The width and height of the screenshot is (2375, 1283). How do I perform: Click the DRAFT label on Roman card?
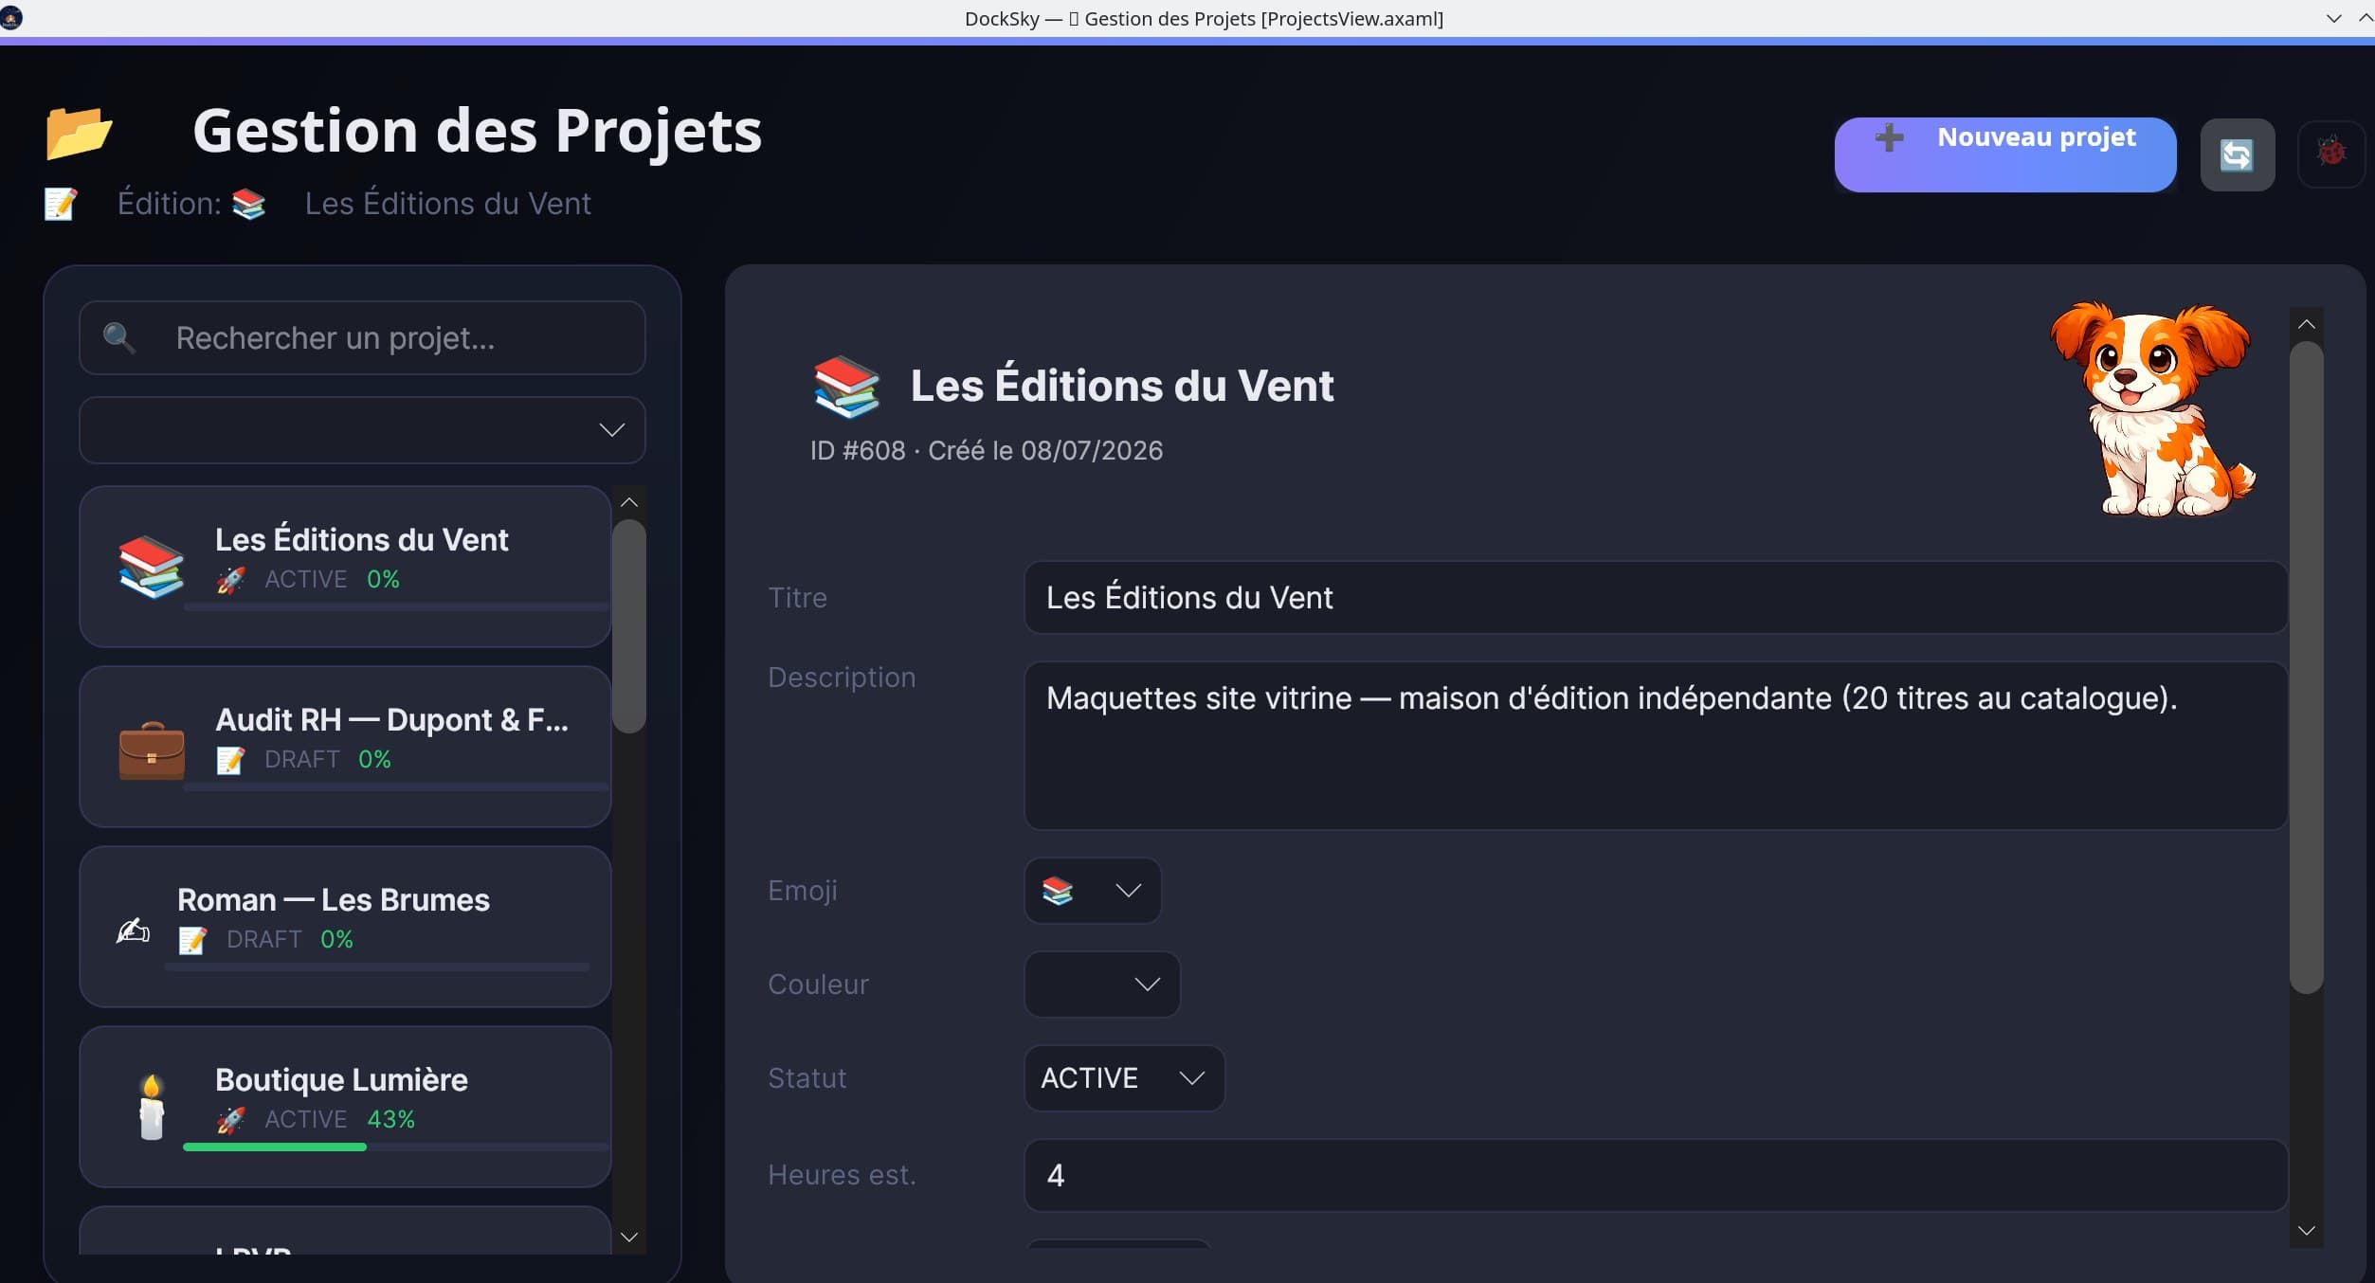(x=263, y=940)
